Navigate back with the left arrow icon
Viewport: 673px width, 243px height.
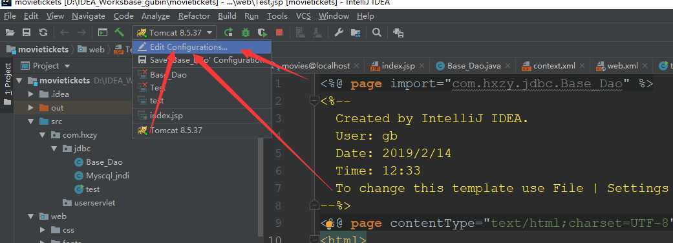click(x=65, y=32)
